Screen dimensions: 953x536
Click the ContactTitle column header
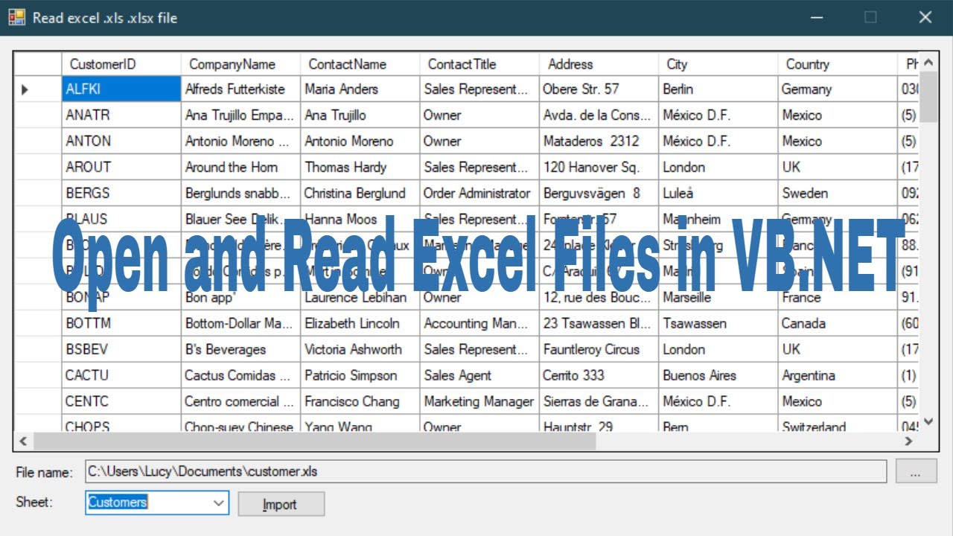point(479,64)
